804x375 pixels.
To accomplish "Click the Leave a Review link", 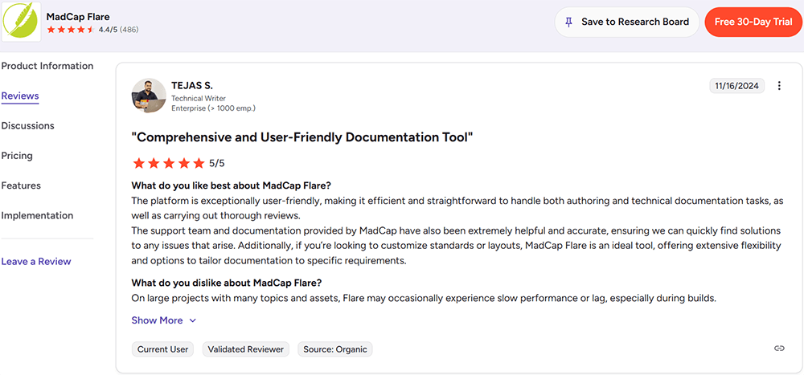I will (x=36, y=261).
